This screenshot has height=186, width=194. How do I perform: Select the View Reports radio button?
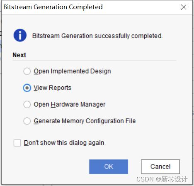27,88
